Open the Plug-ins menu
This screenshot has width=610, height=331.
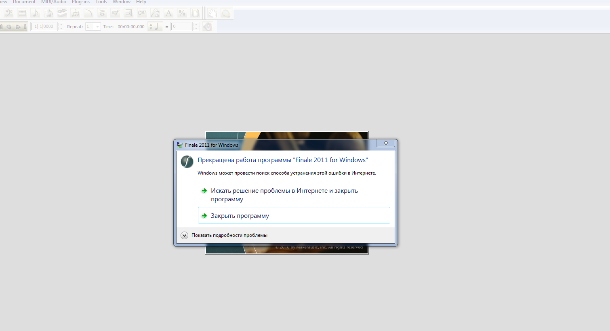point(81,2)
